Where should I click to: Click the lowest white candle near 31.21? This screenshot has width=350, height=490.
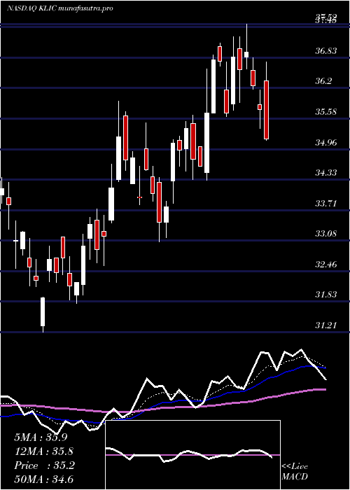[43, 311]
